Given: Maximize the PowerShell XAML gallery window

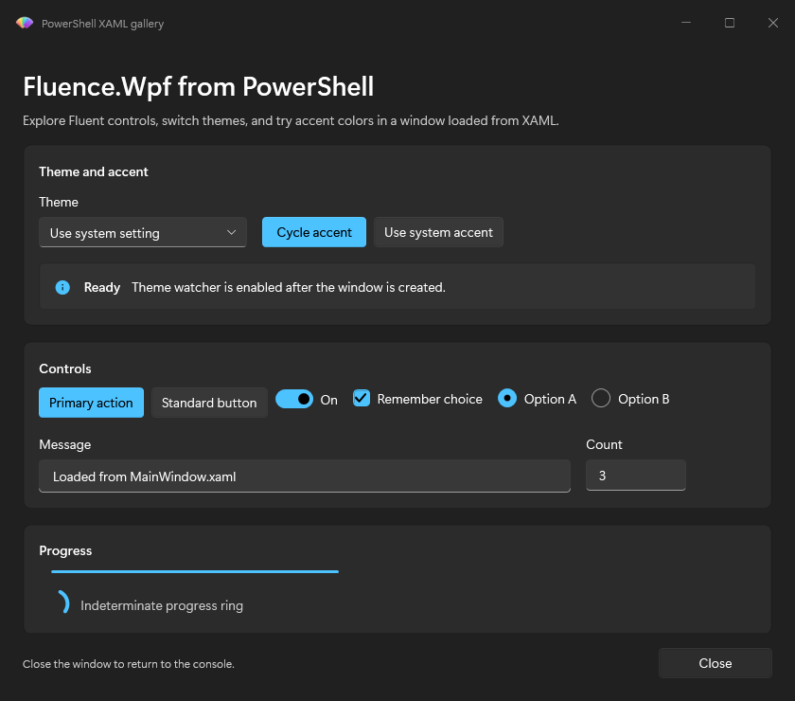Looking at the screenshot, I should [x=730, y=23].
